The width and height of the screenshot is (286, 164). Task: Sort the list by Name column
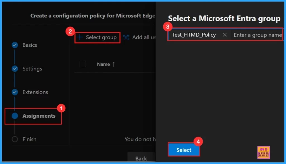coord(103,64)
